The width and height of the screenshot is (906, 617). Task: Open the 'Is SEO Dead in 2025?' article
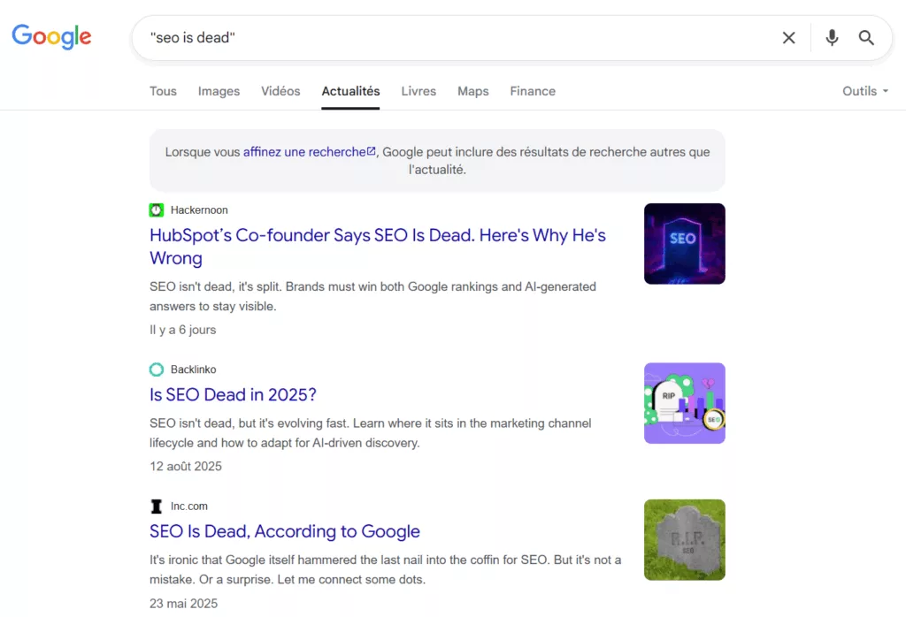(x=233, y=394)
